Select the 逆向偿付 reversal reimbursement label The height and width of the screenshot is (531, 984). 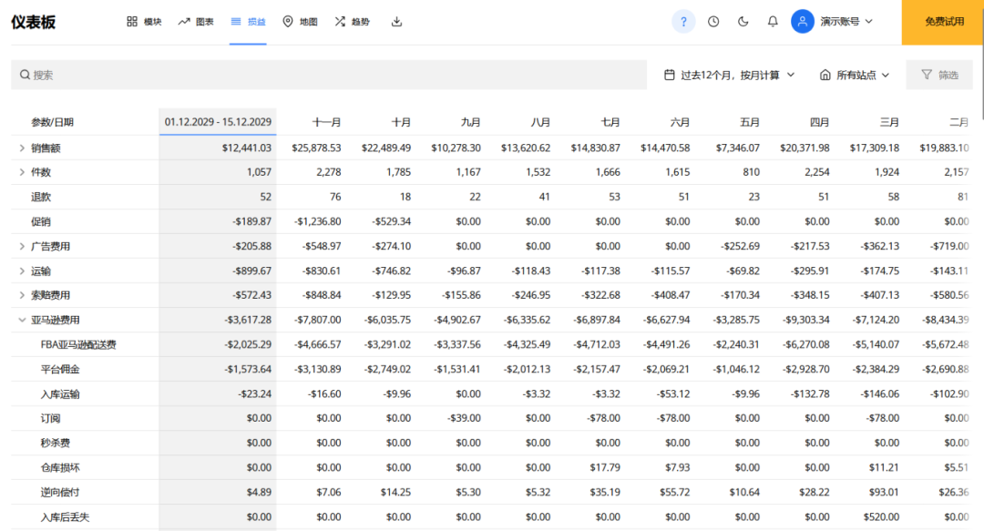[x=60, y=492]
